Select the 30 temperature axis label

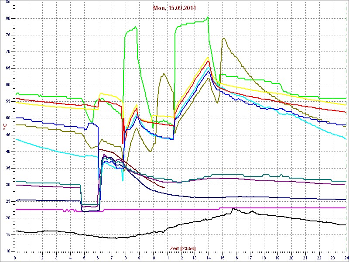[x=7, y=185]
